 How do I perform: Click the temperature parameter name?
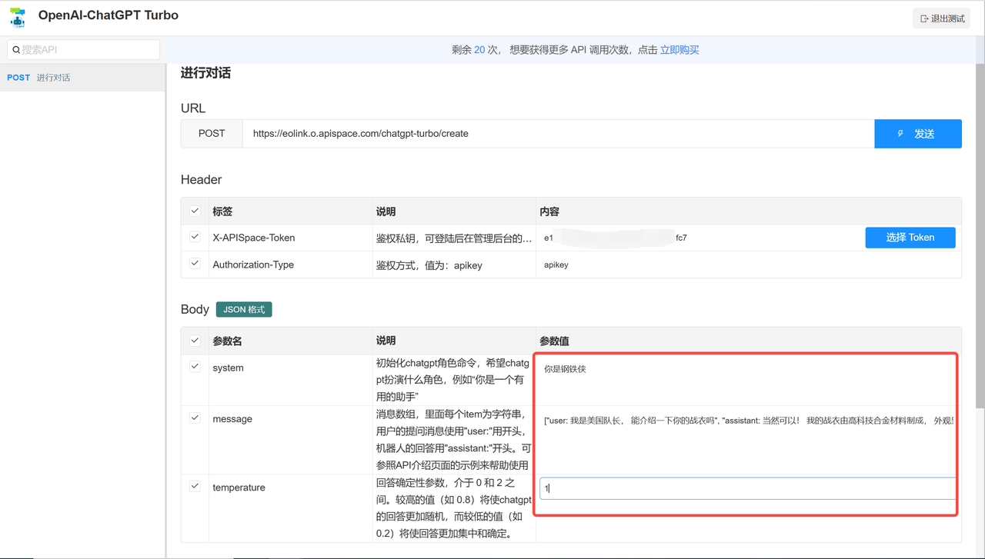[x=239, y=487]
